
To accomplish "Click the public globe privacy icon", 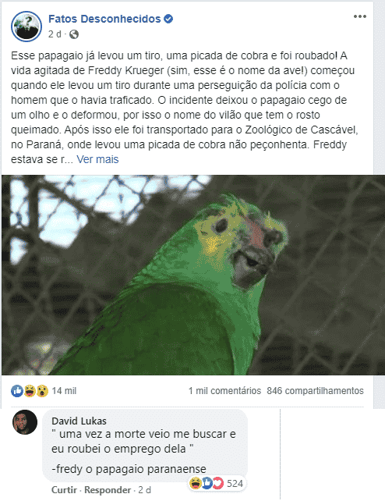I will pyautogui.click(x=74, y=34).
